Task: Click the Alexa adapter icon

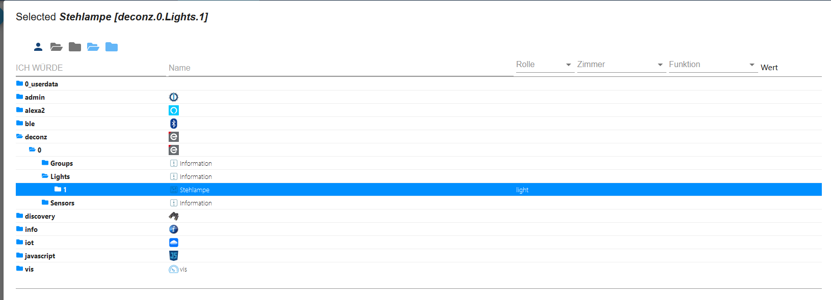Action: [x=174, y=110]
